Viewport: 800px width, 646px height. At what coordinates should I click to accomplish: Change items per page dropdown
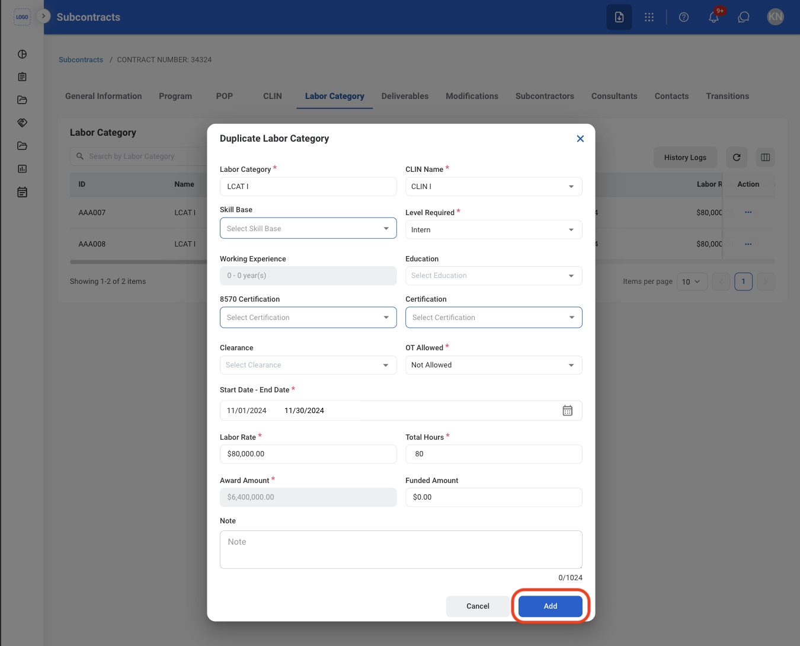click(x=692, y=282)
